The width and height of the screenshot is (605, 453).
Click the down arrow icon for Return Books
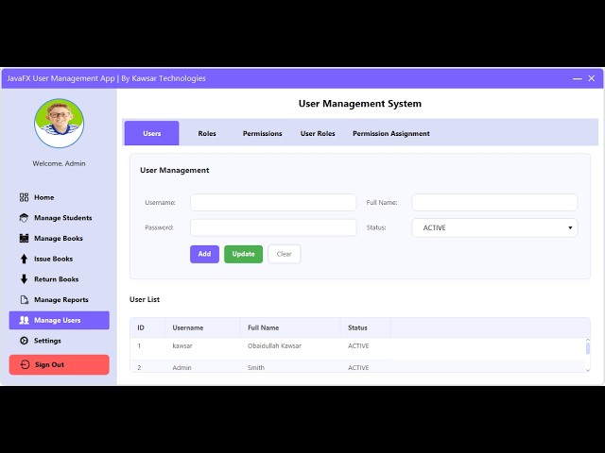[24, 279]
